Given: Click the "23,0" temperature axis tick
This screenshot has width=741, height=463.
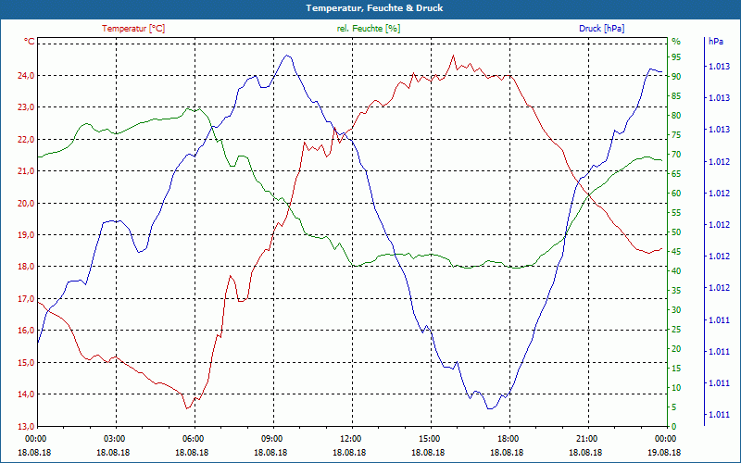Looking at the screenshot, I should (x=26, y=107).
